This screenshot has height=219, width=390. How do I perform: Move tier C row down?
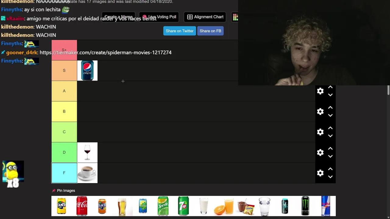pyautogui.click(x=330, y=136)
